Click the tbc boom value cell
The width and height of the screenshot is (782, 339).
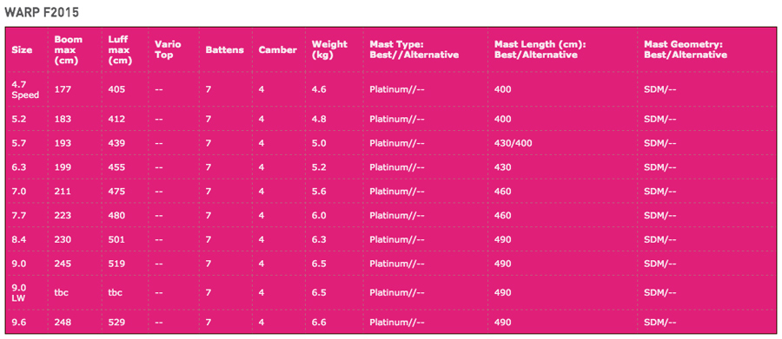[61, 293]
